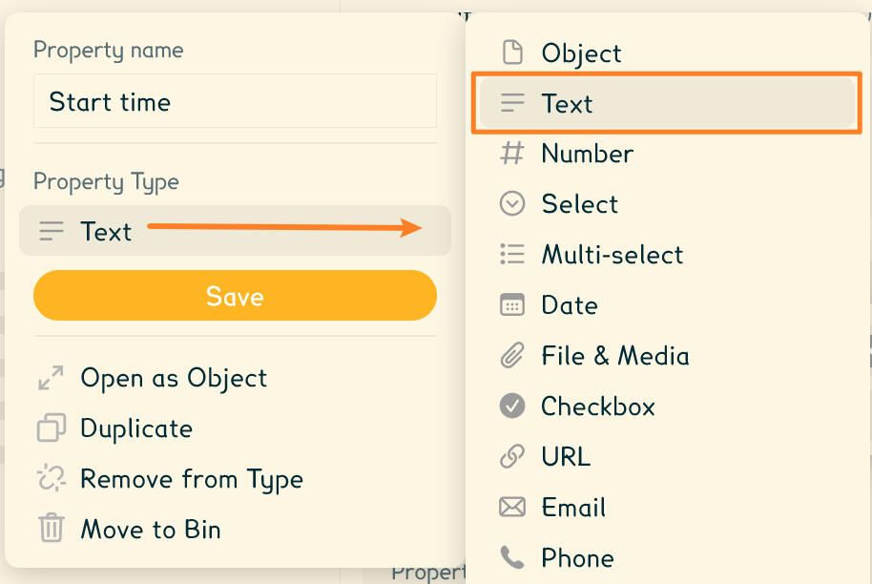Click the URL chain-link icon
872x584 pixels.
(x=512, y=456)
